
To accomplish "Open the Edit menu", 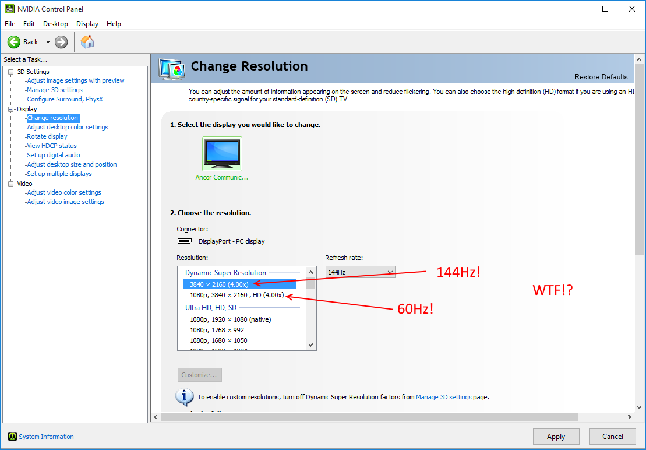I will 29,24.
